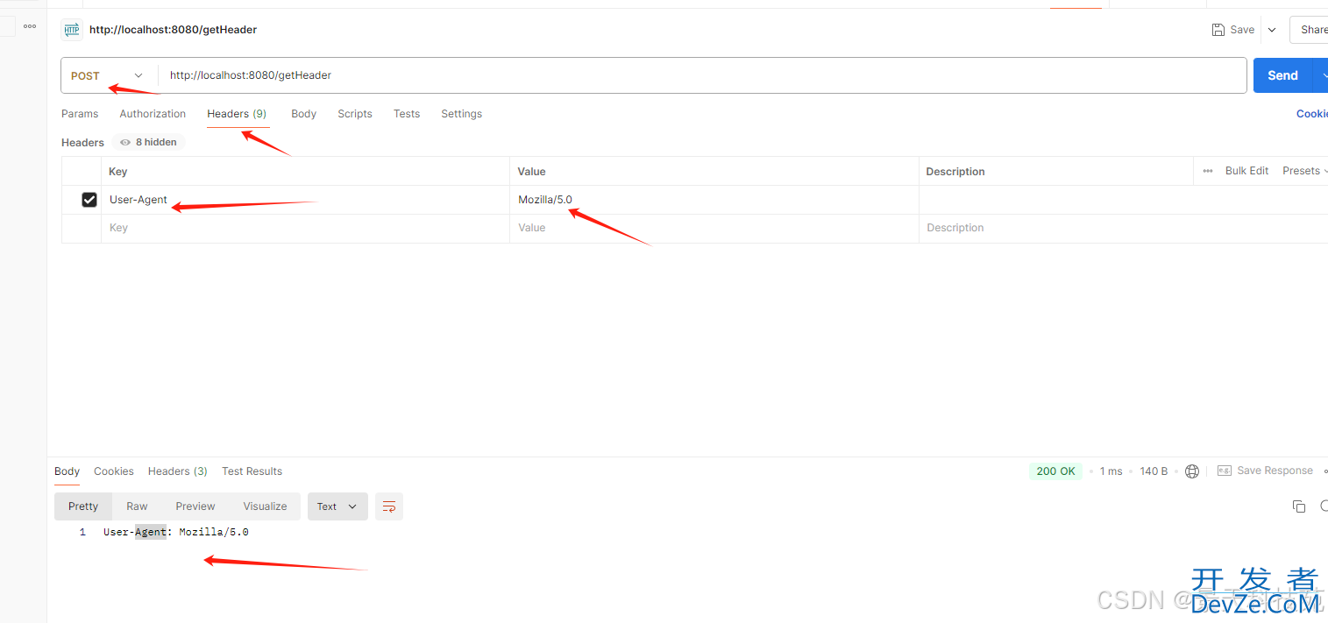Select the response Body tab
The width and height of the screenshot is (1328, 623).
(67, 471)
